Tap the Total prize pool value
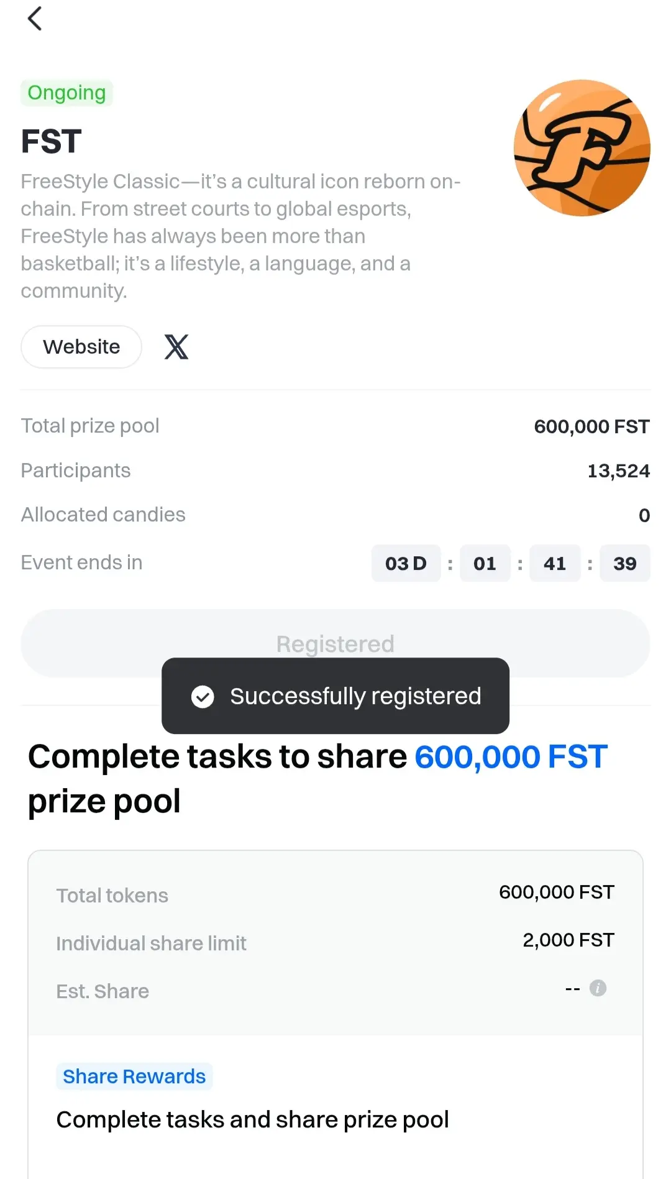Screen dimensions: 671x1179 [592, 426]
